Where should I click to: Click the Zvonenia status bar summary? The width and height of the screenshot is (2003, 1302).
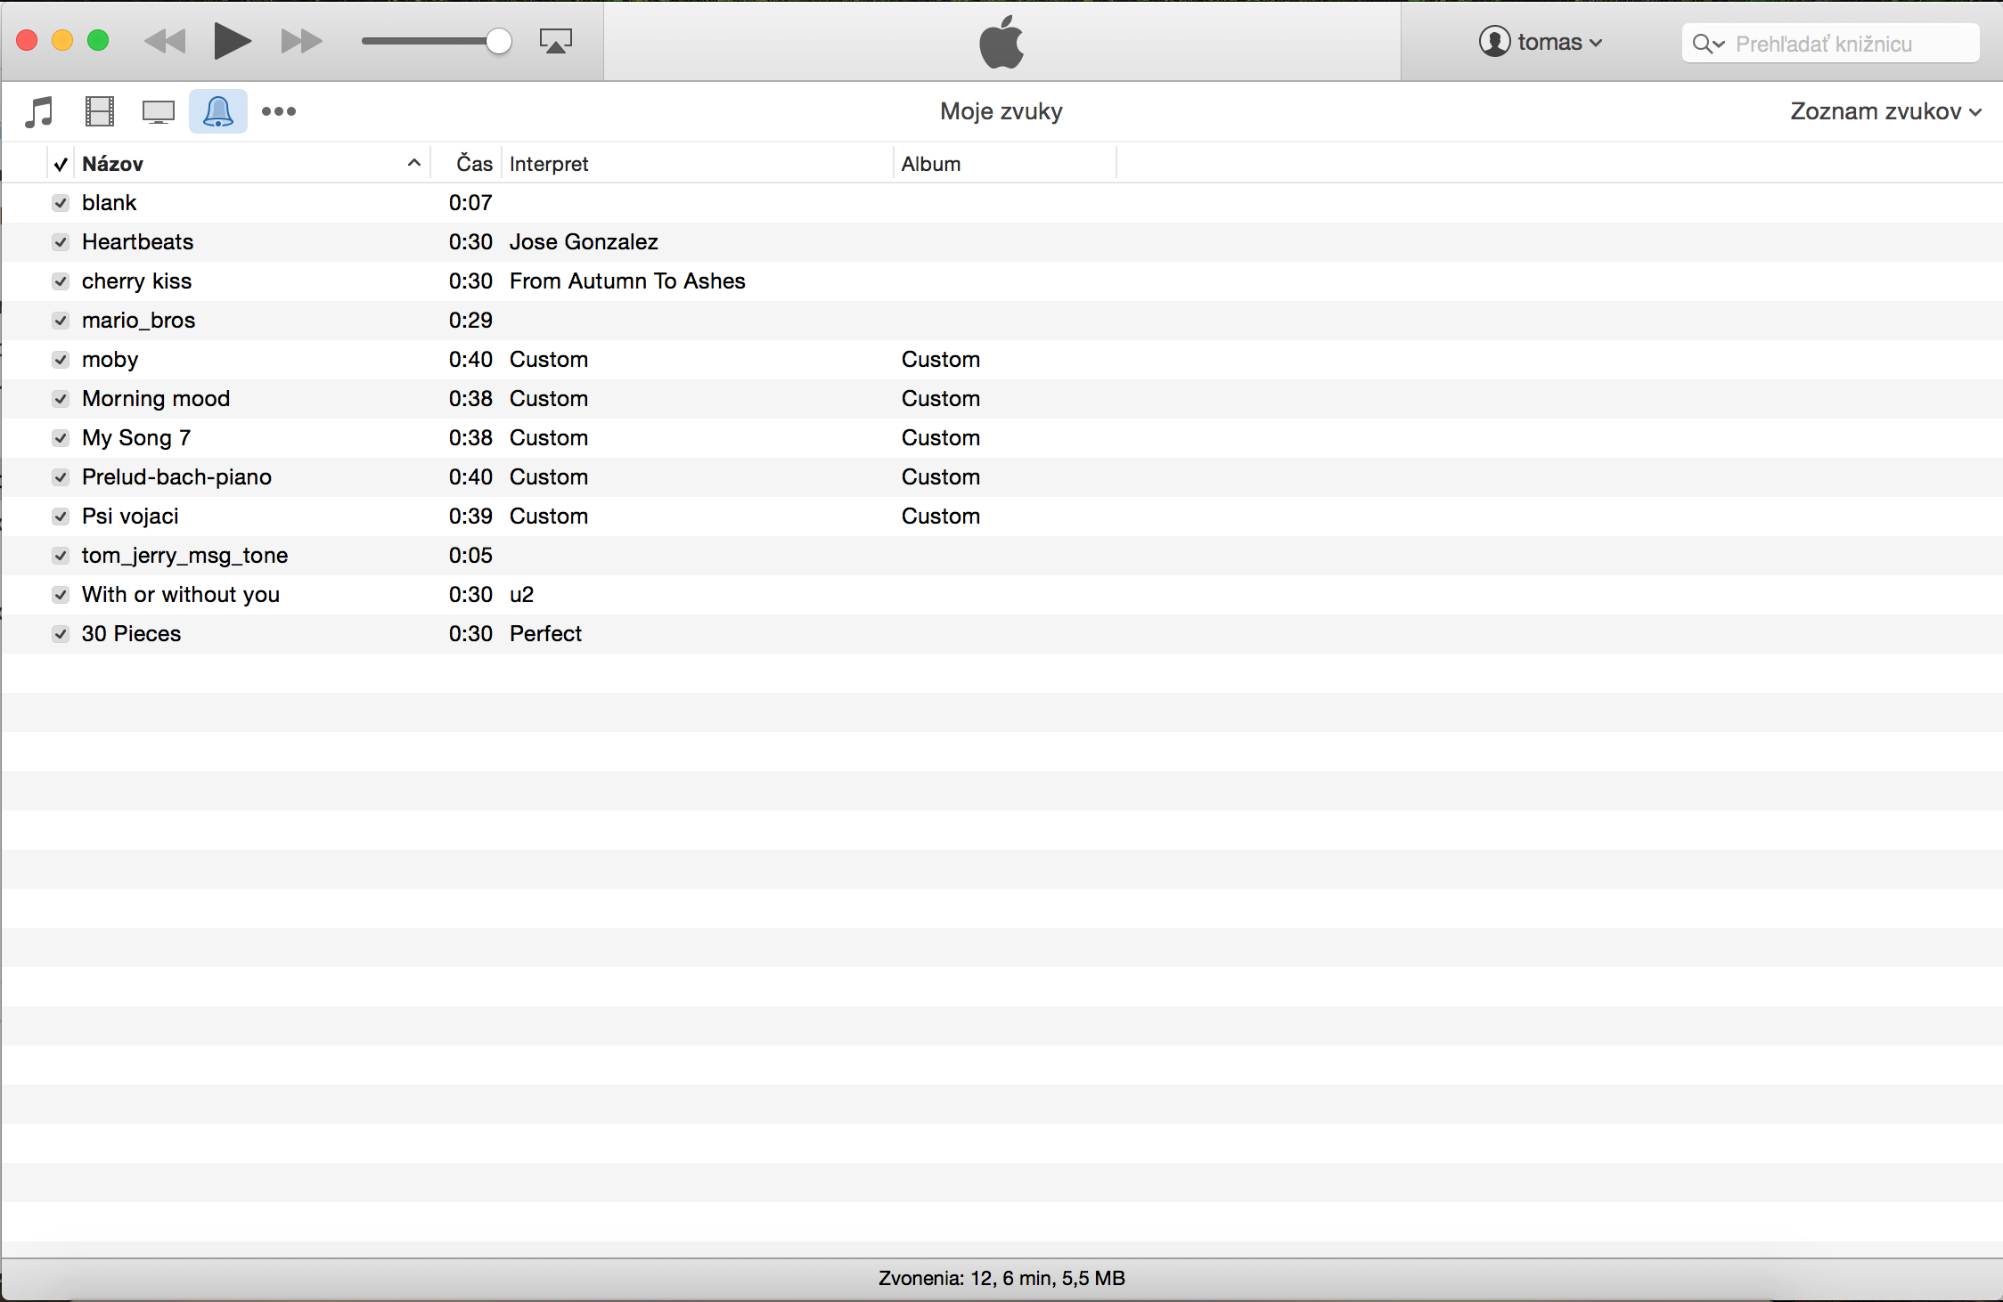click(x=1001, y=1279)
